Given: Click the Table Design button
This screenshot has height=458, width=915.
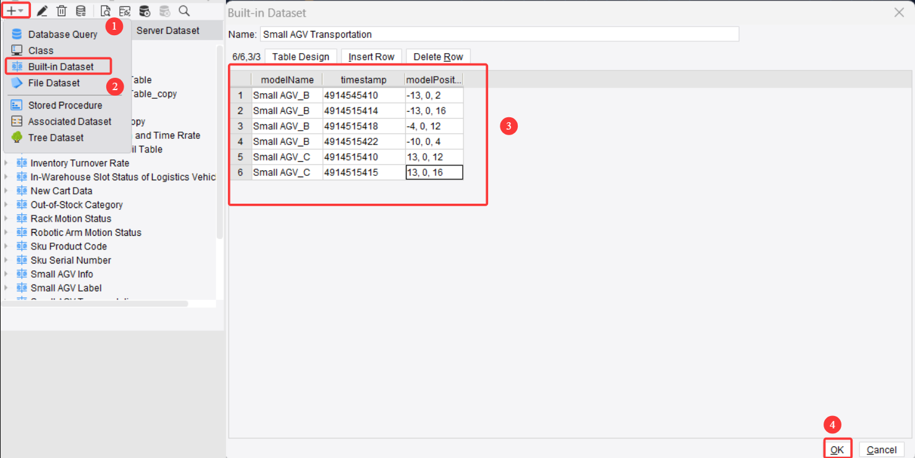Looking at the screenshot, I should [301, 57].
